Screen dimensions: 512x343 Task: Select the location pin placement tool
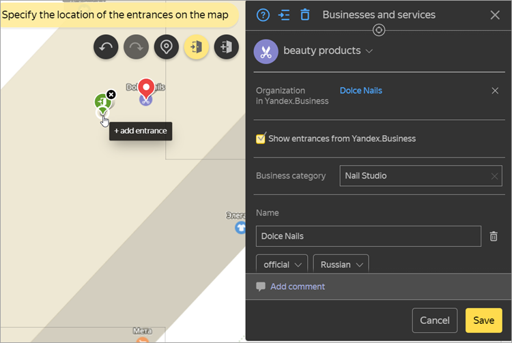167,47
